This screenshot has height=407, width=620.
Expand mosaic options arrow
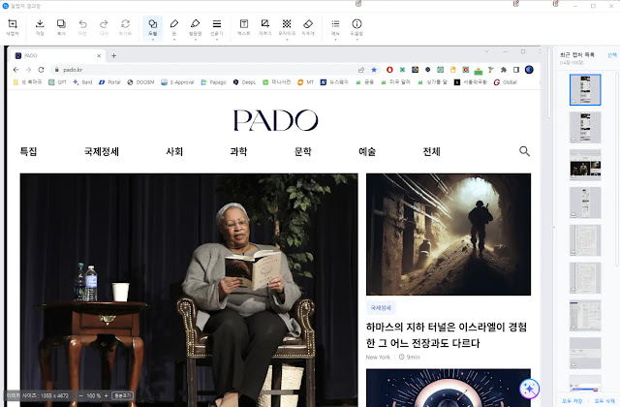[x=287, y=40]
